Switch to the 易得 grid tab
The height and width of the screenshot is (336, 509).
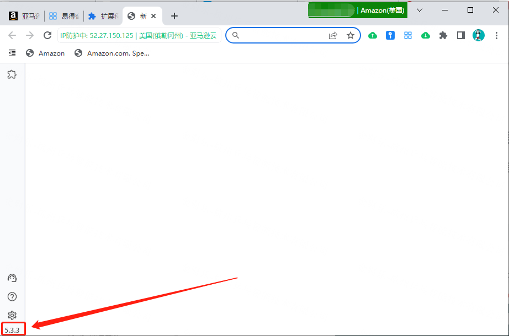pyautogui.click(x=63, y=16)
